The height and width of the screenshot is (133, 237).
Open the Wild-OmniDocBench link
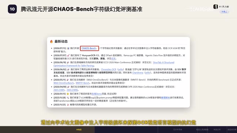click(63, 83)
